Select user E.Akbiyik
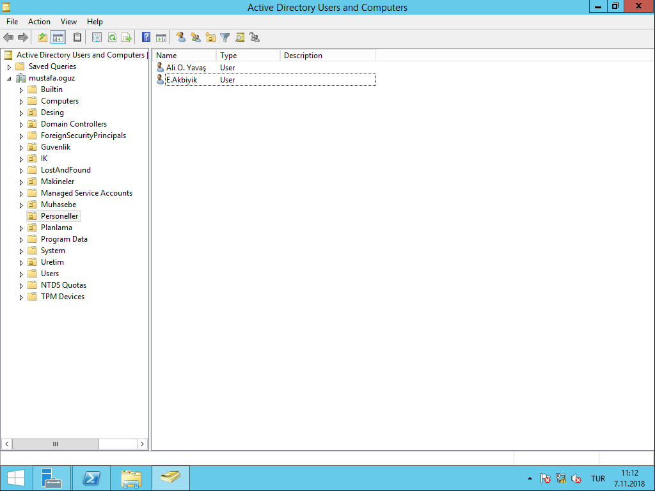This screenshot has height=491, width=655. 182,80
